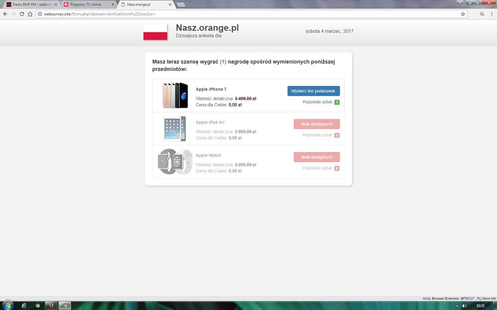Viewport: 497px width, 310px height.
Task: Close the Nasz.orange.pl tab
Action: (x=170, y=4)
